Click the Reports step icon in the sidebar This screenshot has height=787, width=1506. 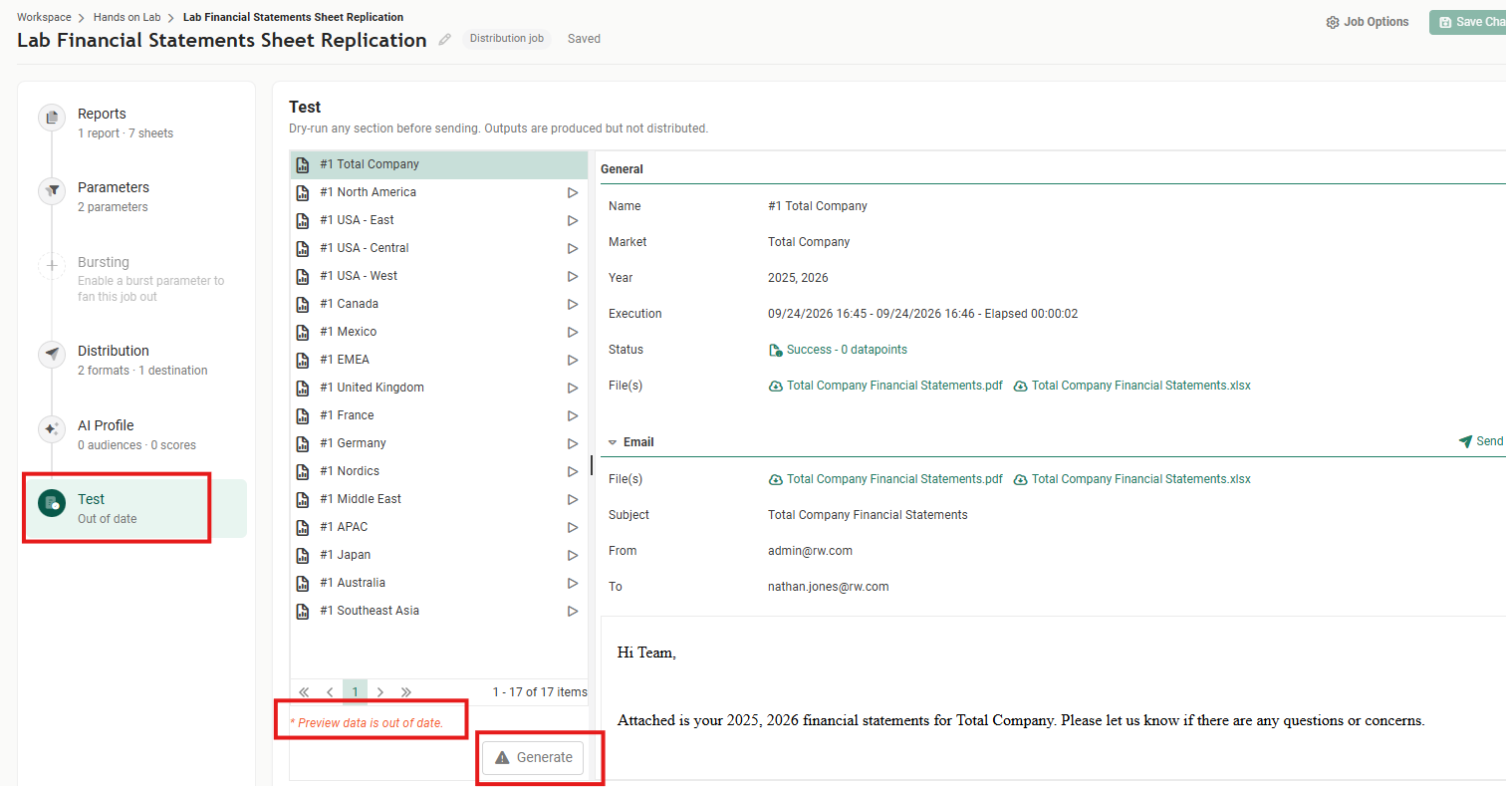(52, 118)
